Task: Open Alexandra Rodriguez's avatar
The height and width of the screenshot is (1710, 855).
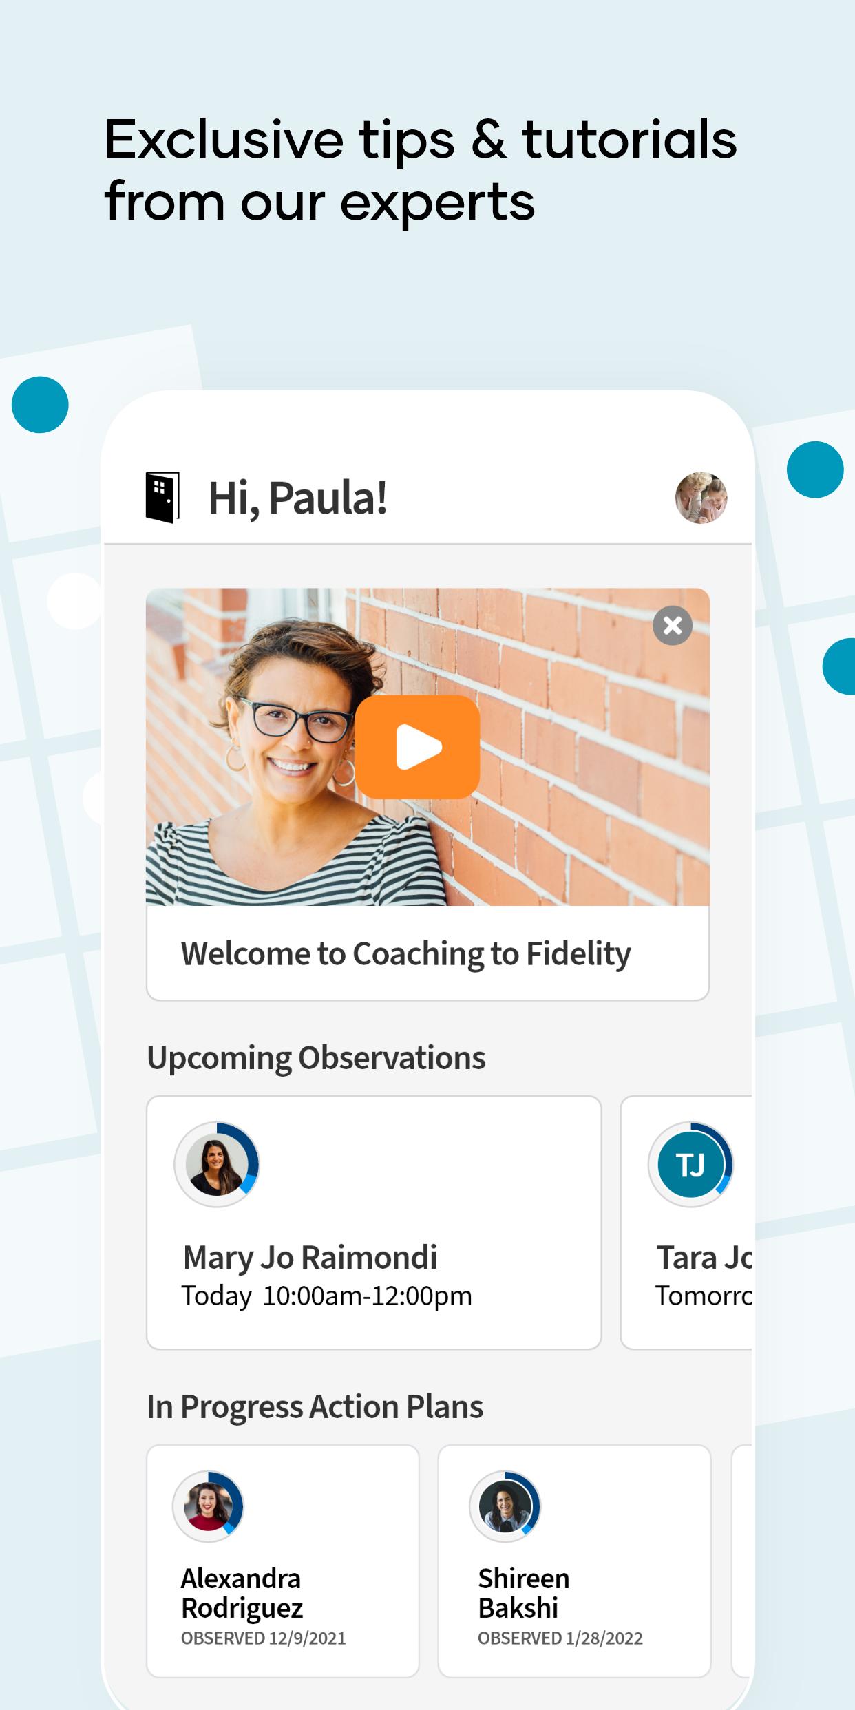Action: pyautogui.click(x=208, y=1506)
